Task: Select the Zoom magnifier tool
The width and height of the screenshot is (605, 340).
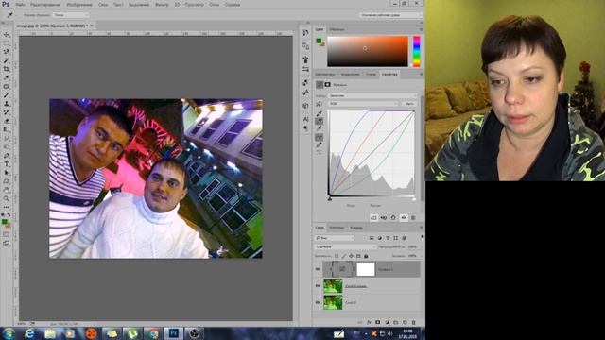Action: [7, 198]
